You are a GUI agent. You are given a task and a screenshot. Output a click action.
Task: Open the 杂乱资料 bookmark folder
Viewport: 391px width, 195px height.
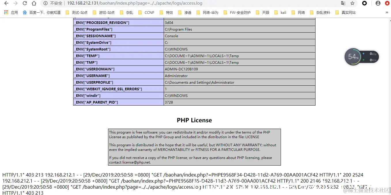click(x=320, y=12)
